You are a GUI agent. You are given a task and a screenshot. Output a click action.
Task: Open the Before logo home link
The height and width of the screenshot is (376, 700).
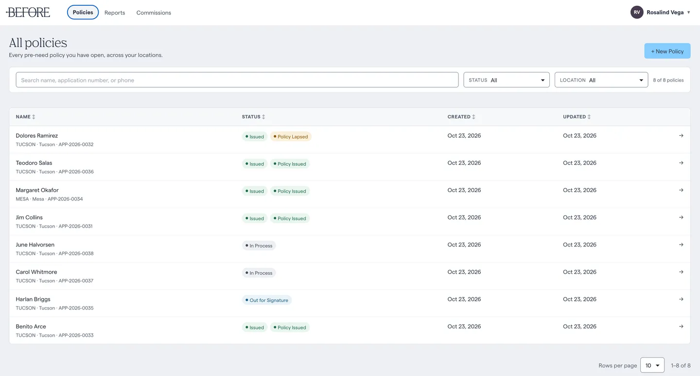(28, 12)
